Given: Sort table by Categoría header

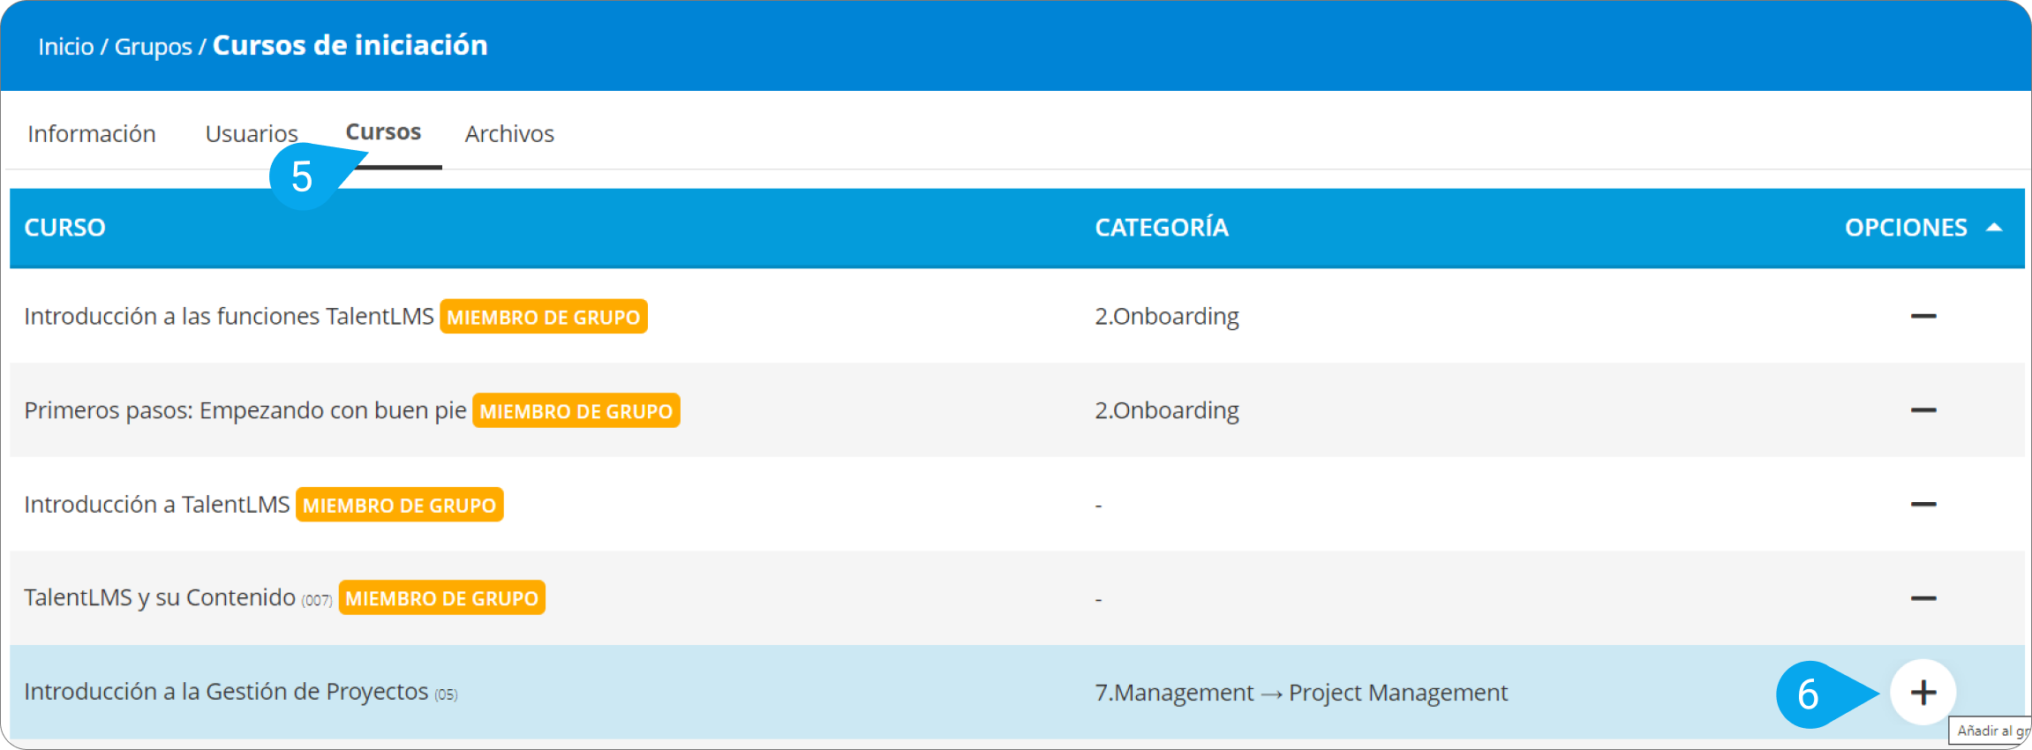Looking at the screenshot, I should pos(1162,228).
